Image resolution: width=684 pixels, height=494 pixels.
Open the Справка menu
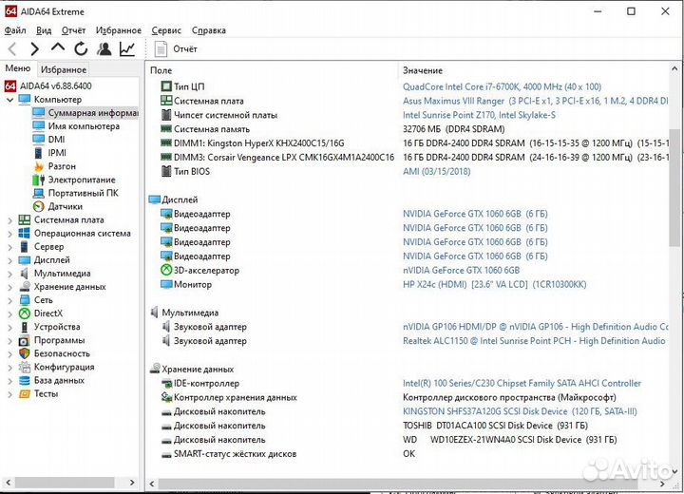209,30
